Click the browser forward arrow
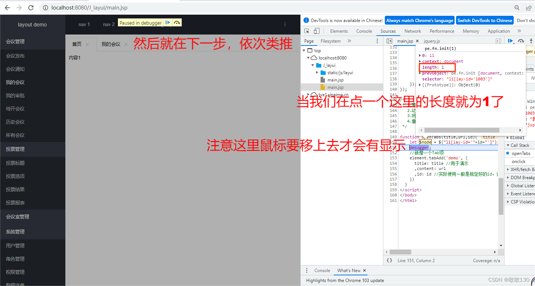The height and width of the screenshot is (286, 535). coord(19,8)
